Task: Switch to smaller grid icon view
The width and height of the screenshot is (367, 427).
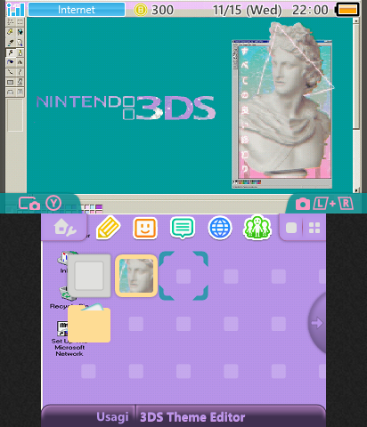Action: coord(314,228)
